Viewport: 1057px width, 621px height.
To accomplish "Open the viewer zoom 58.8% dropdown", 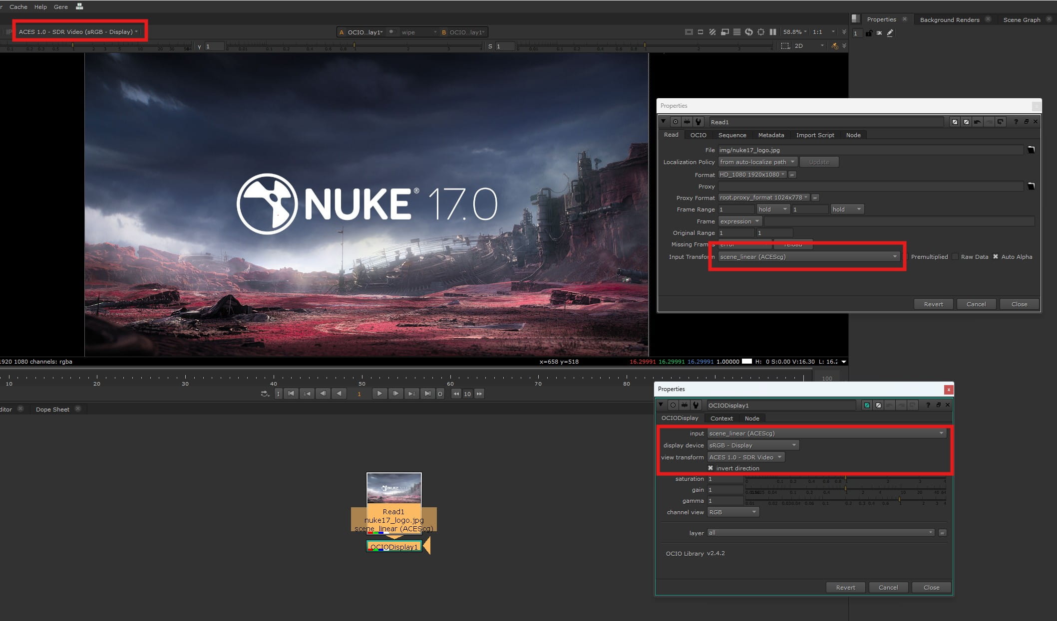I will [795, 32].
